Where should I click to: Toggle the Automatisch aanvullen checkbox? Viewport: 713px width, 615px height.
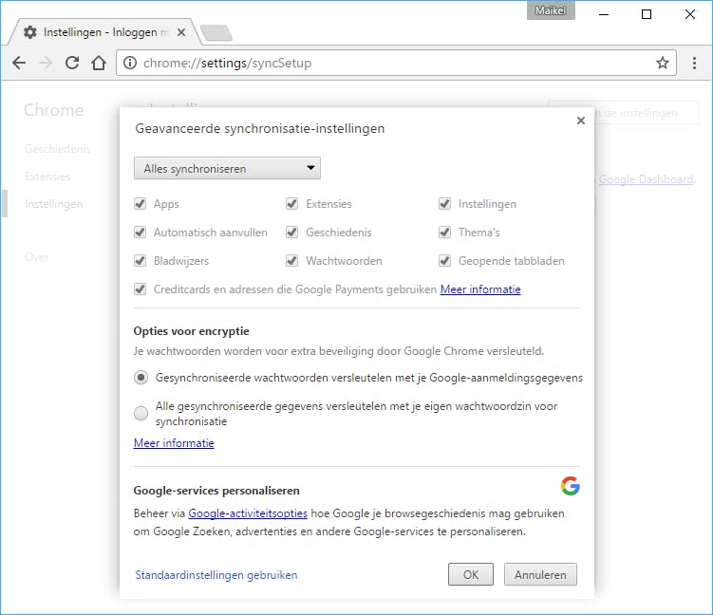click(141, 233)
